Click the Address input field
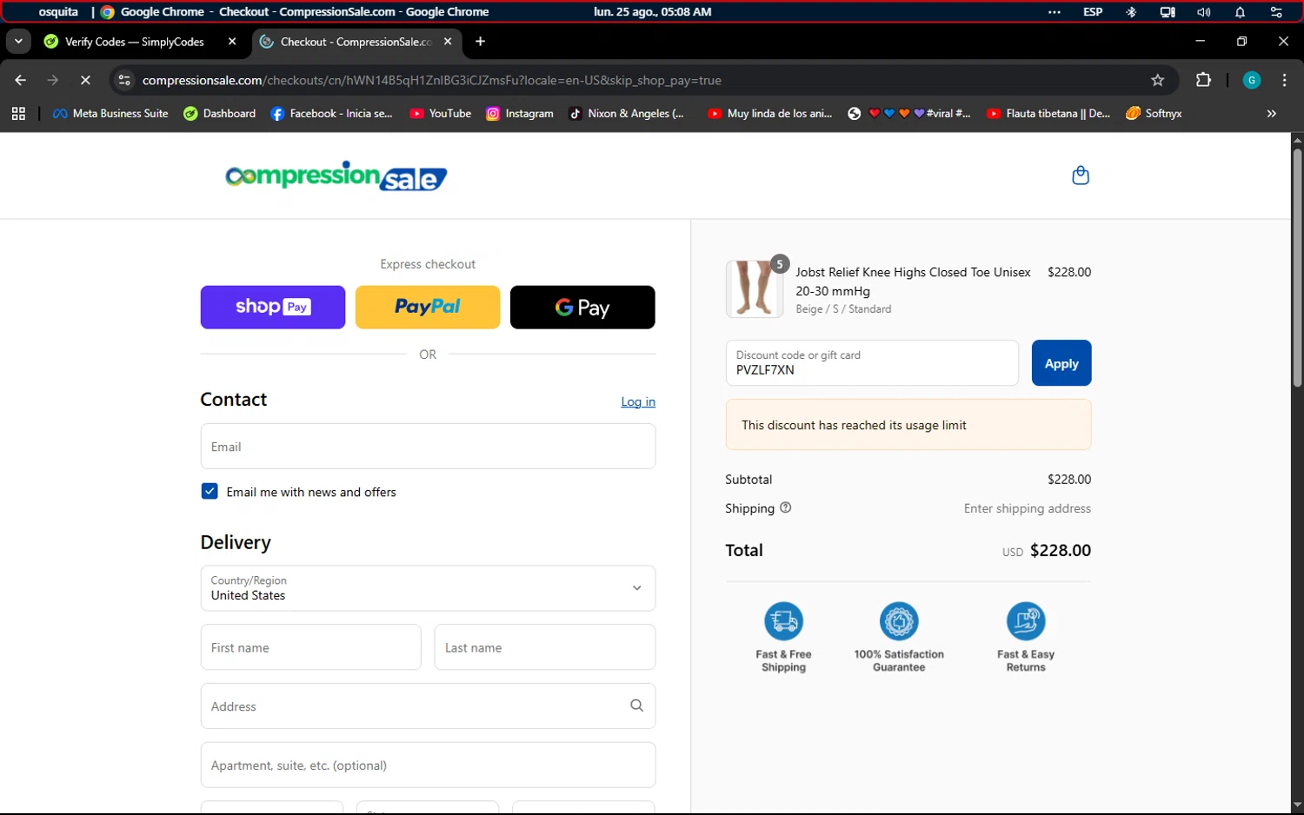 point(428,706)
